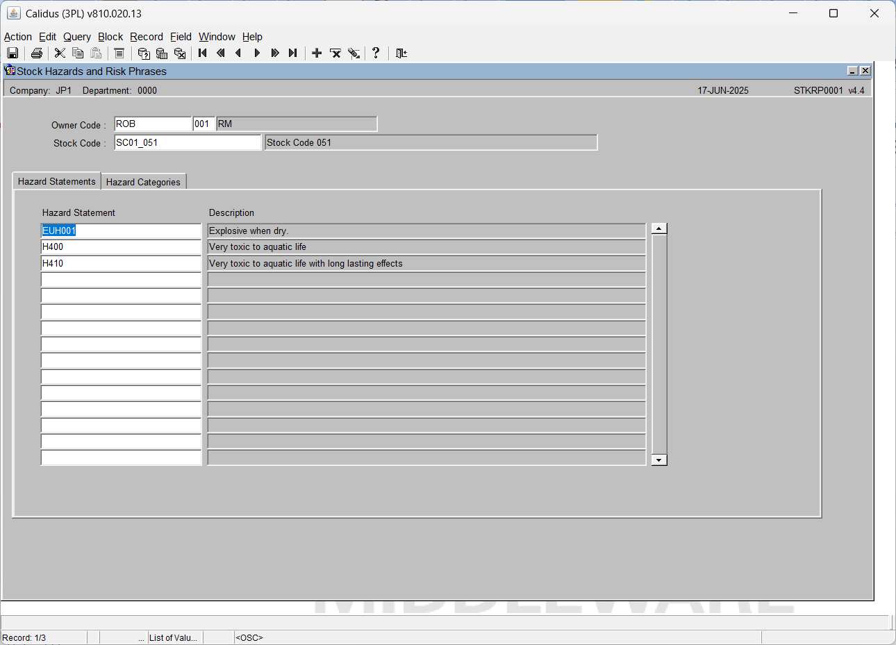This screenshot has width=896, height=645.
Task: Click the hazard list scrollbar track
Action: coord(659,344)
